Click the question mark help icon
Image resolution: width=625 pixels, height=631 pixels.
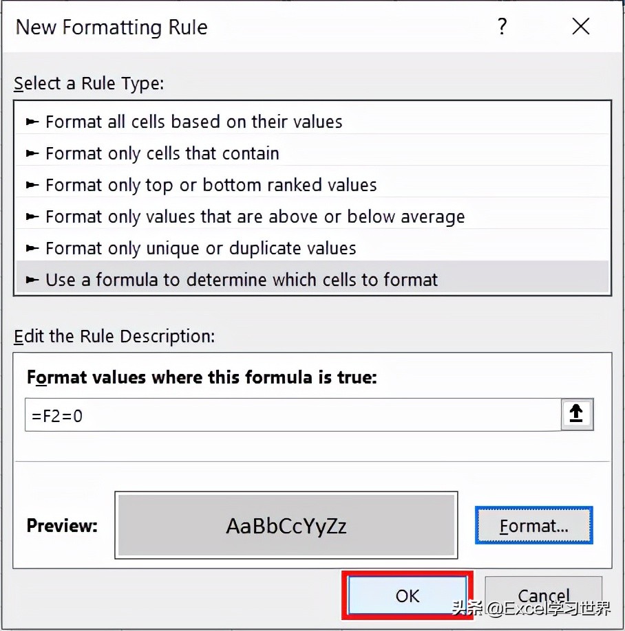(502, 27)
